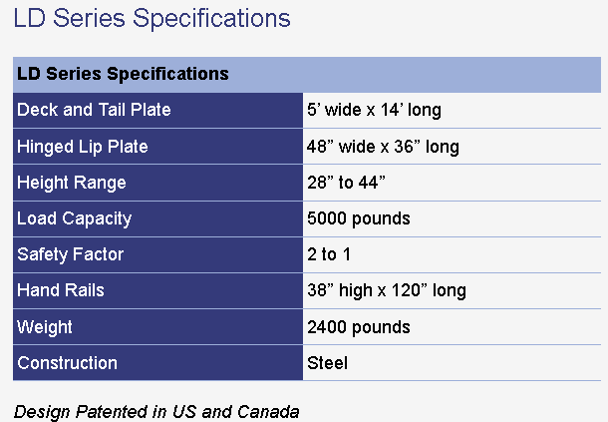
Task: Click the Weight label cell
Action: click(157, 327)
